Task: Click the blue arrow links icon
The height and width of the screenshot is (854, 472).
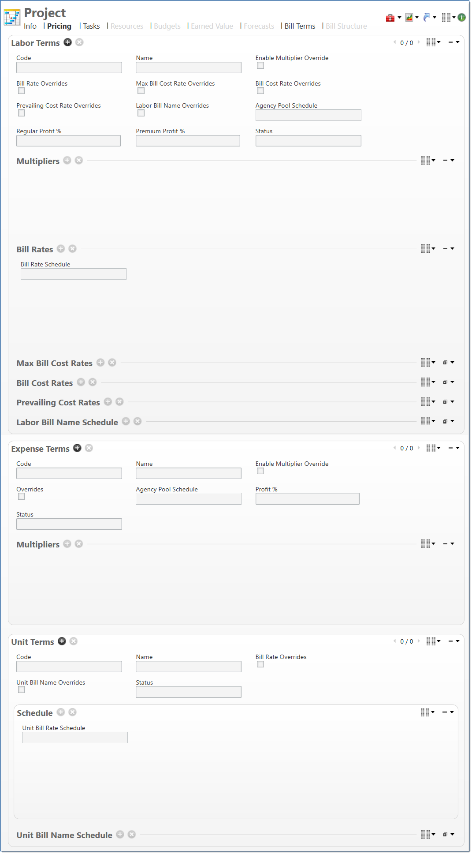Action: (426, 18)
